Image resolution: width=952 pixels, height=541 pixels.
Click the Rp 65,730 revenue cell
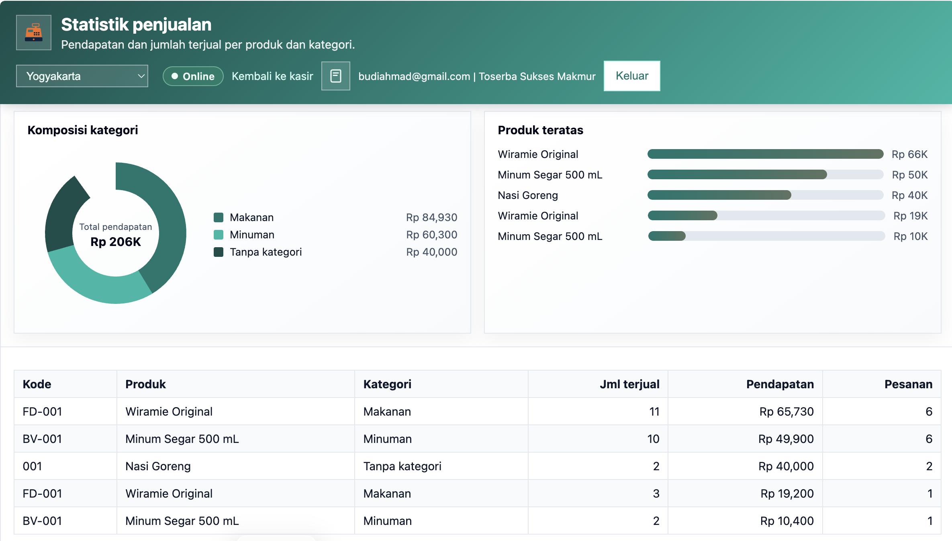pyautogui.click(x=746, y=412)
